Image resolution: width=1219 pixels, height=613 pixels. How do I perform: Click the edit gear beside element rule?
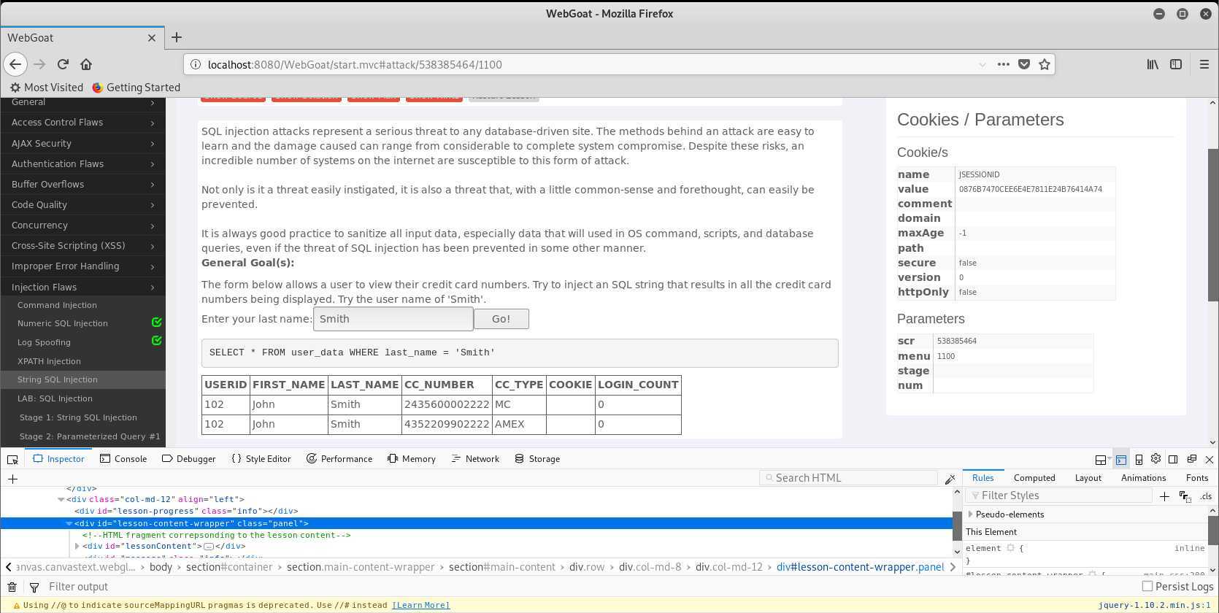click(1010, 548)
